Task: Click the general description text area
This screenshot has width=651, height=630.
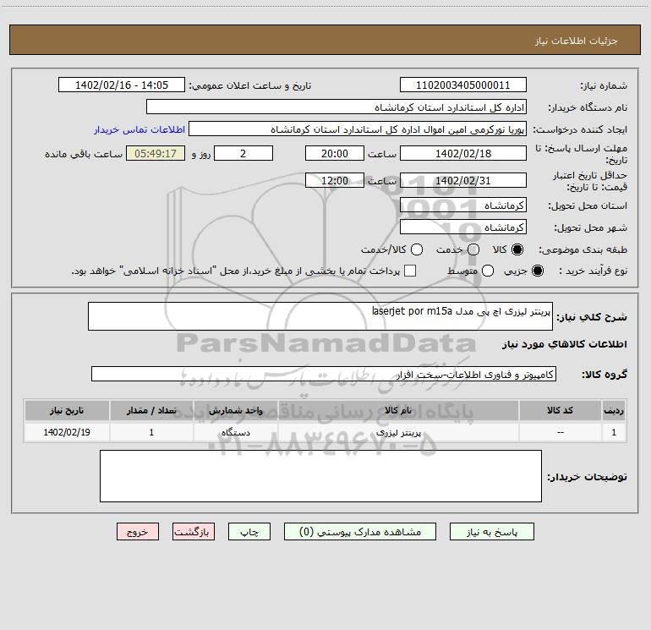Action: (x=320, y=316)
